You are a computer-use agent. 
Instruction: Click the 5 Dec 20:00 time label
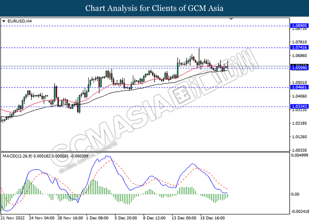click(x=126, y=218)
